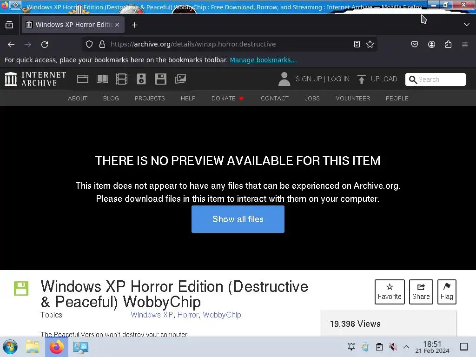Viewport: 476px width, 357px height.
Task: Save page to Pocket
Action: (414, 44)
